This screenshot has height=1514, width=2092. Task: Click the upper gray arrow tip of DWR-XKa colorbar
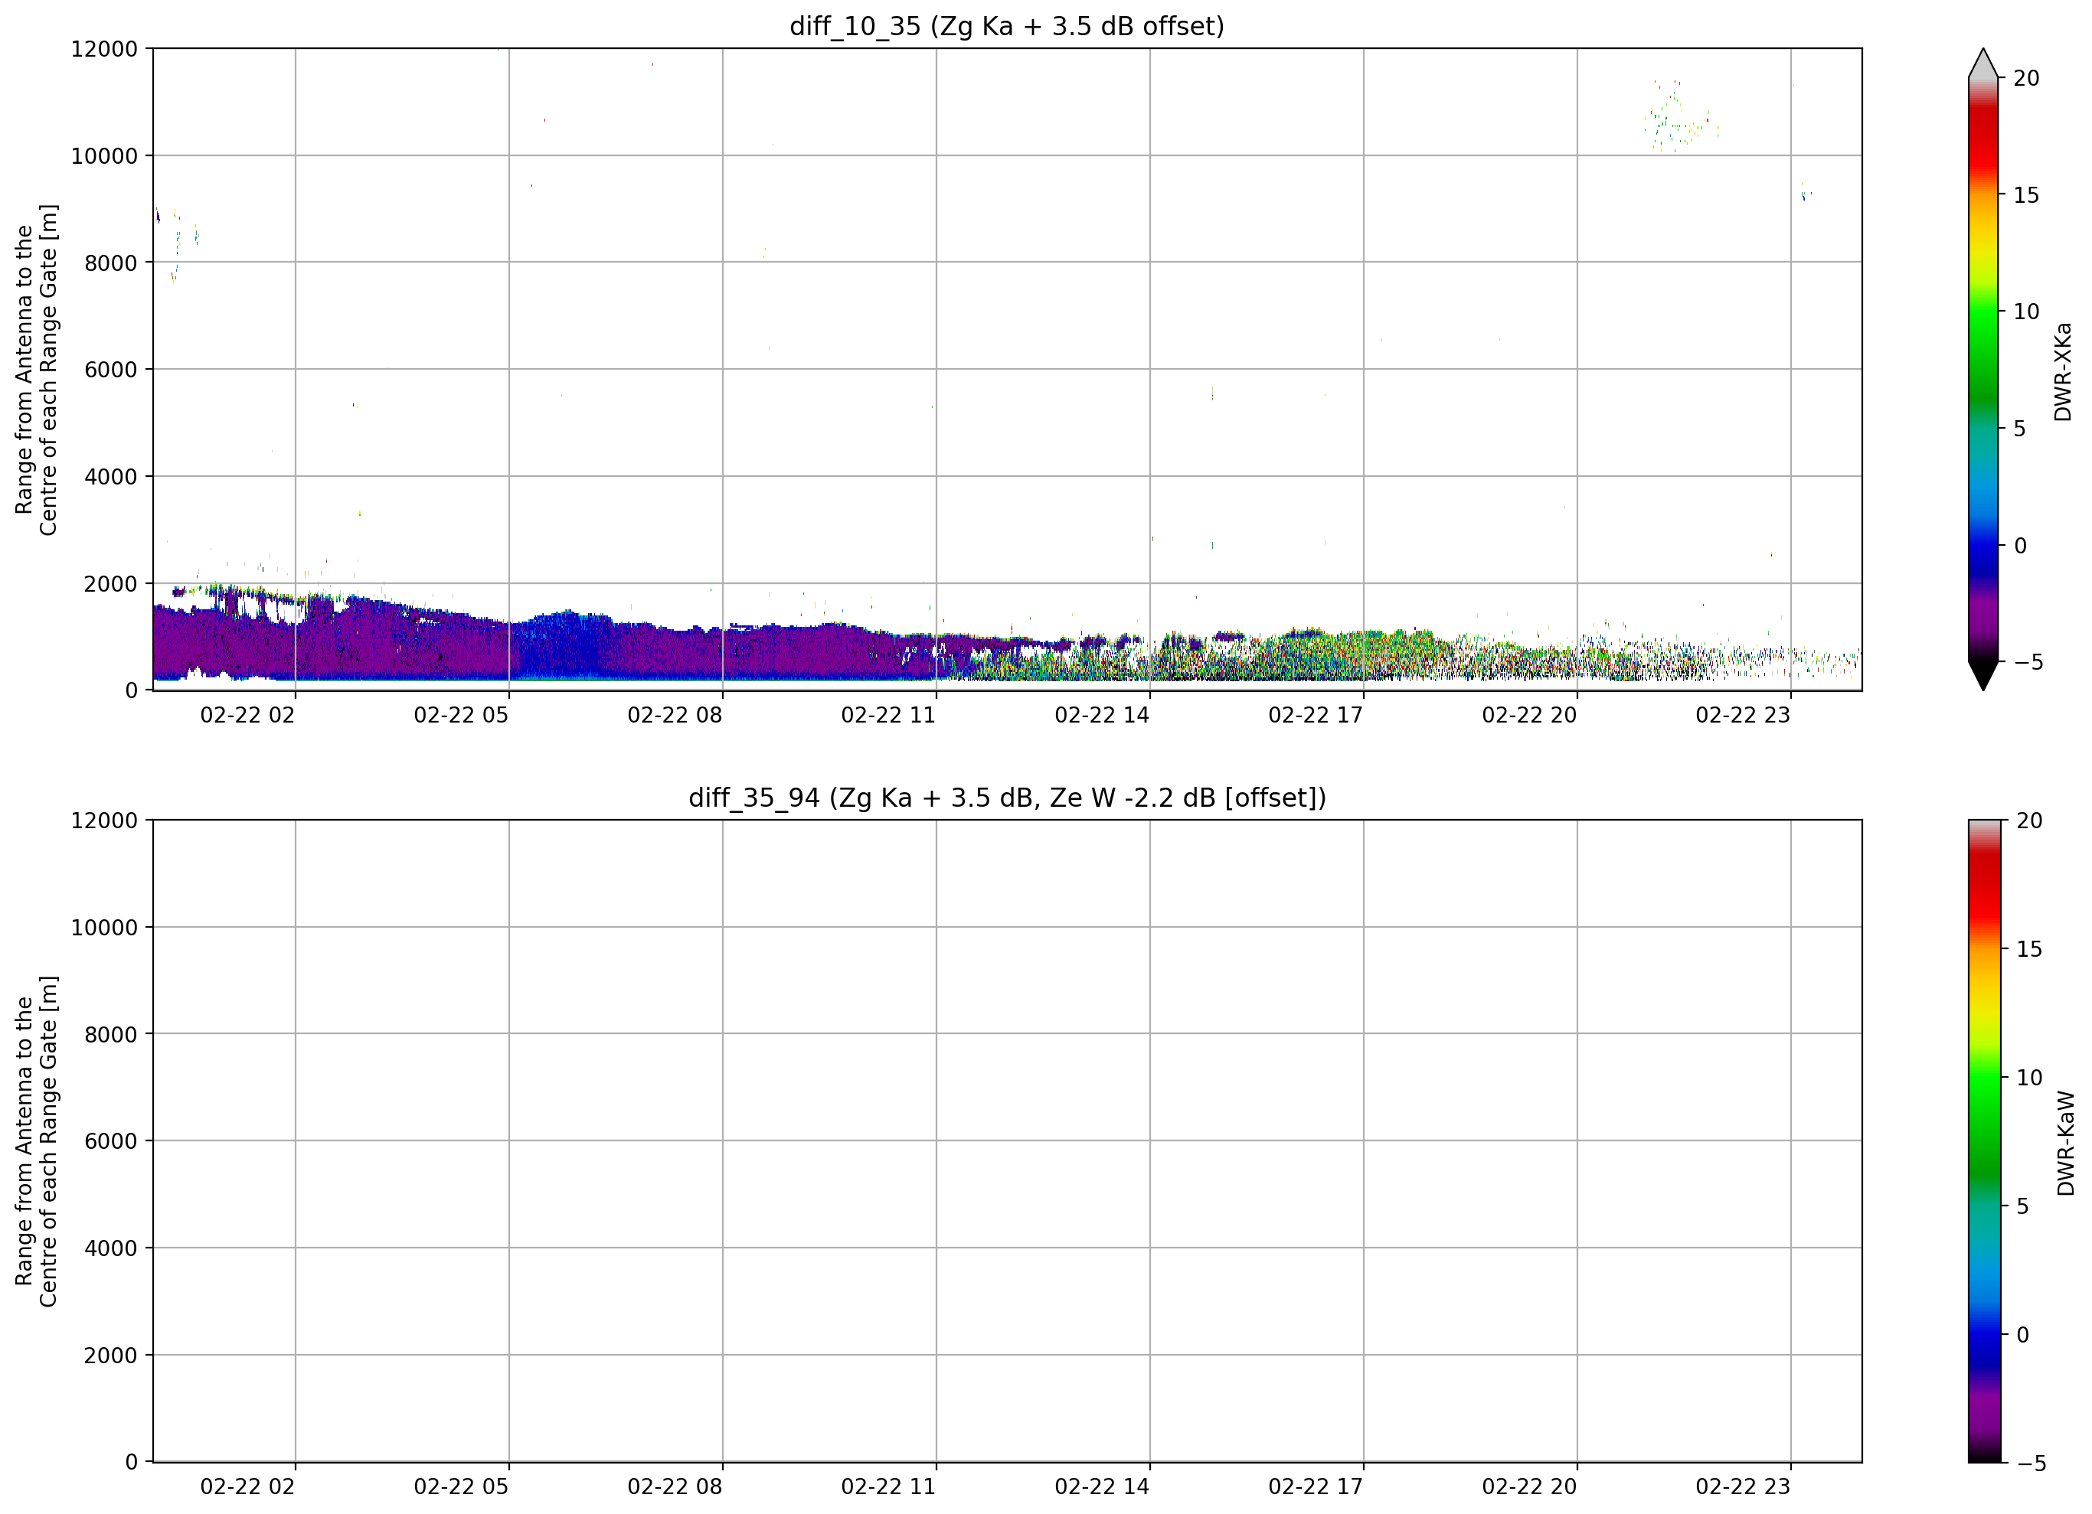pyautogui.click(x=1982, y=63)
